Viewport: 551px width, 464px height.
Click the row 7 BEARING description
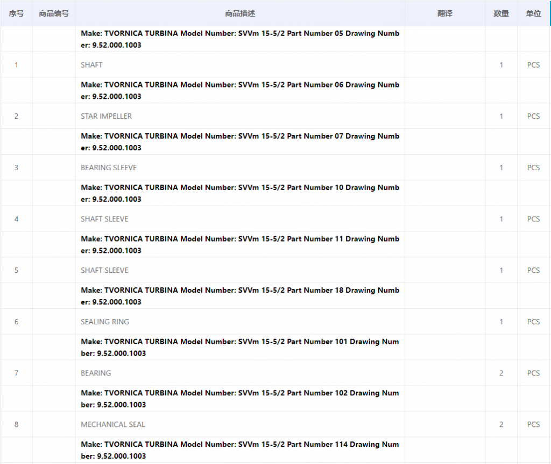pos(96,373)
